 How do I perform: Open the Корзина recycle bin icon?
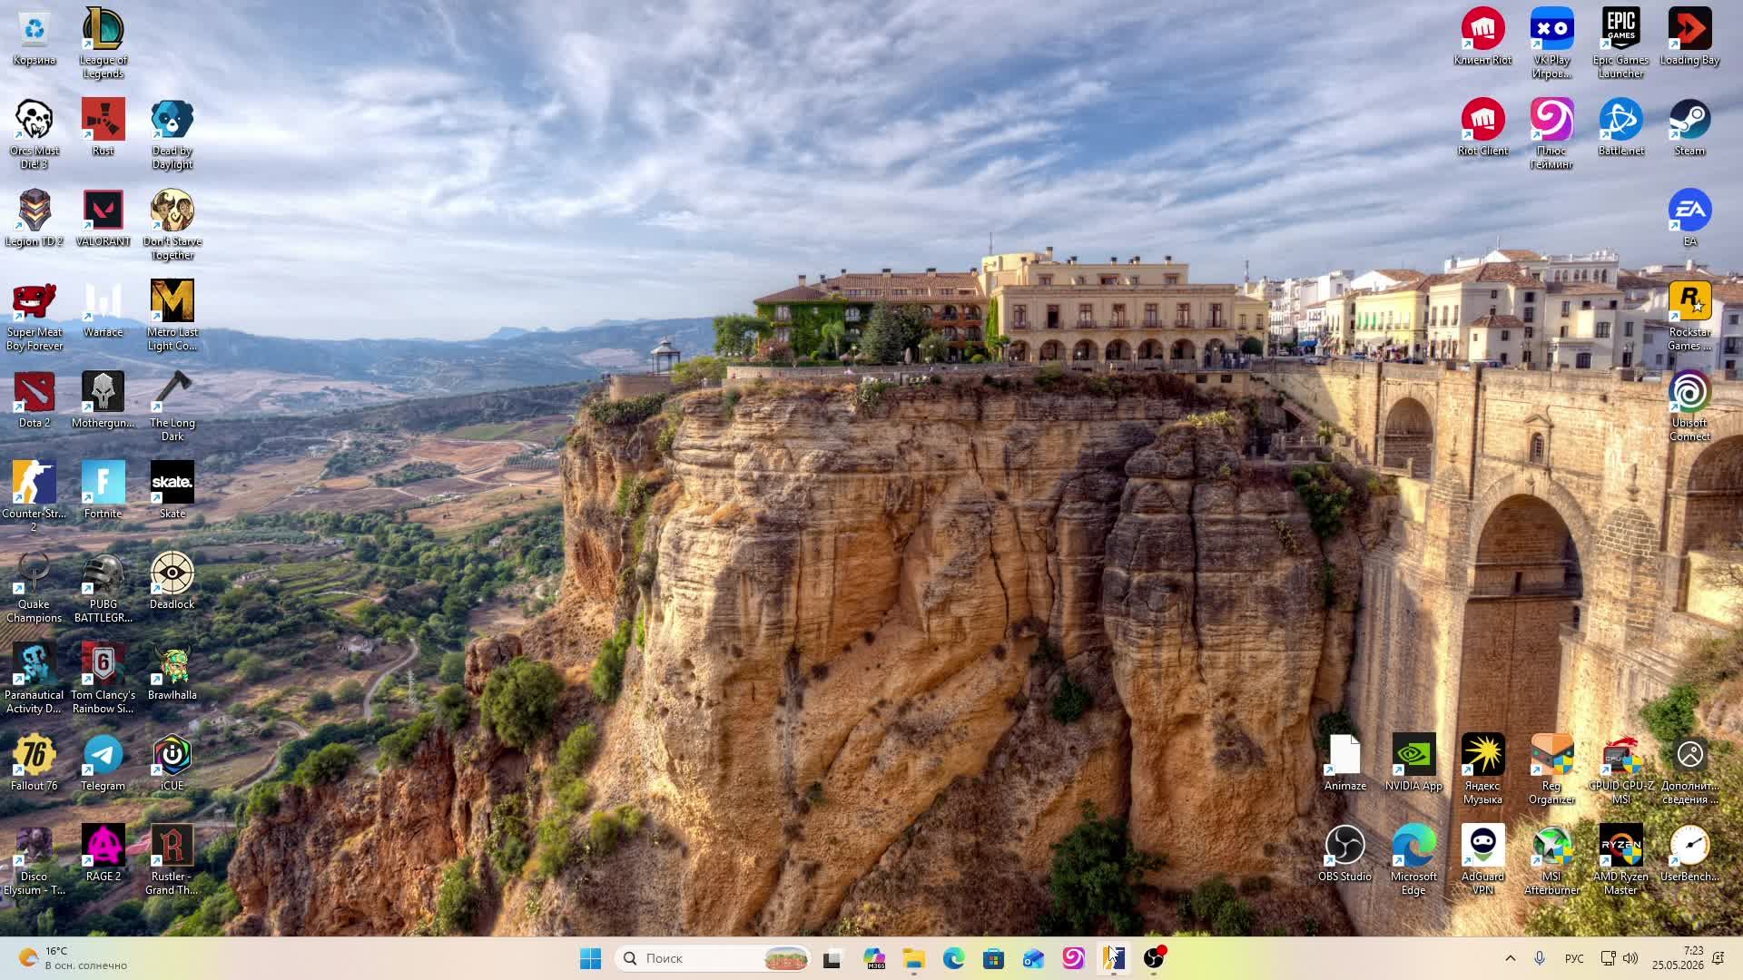pos(34,38)
